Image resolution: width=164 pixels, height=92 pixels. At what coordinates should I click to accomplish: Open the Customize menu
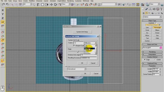pos(78,1)
